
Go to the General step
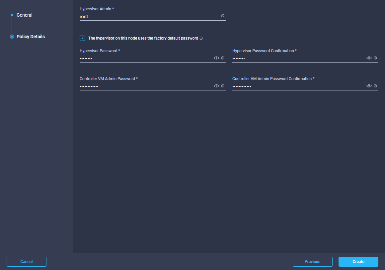click(25, 15)
